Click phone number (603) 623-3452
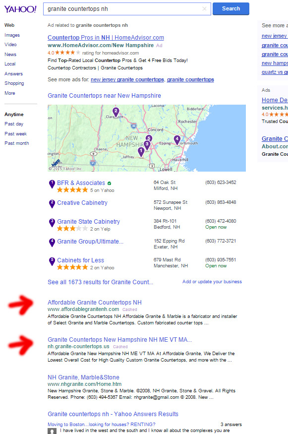The image size is (288, 434). click(221, 183)
